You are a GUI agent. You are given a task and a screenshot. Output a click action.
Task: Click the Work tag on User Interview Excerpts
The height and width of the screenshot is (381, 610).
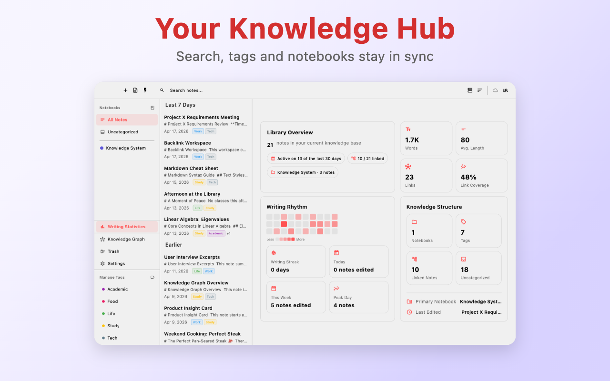point(209,271)
